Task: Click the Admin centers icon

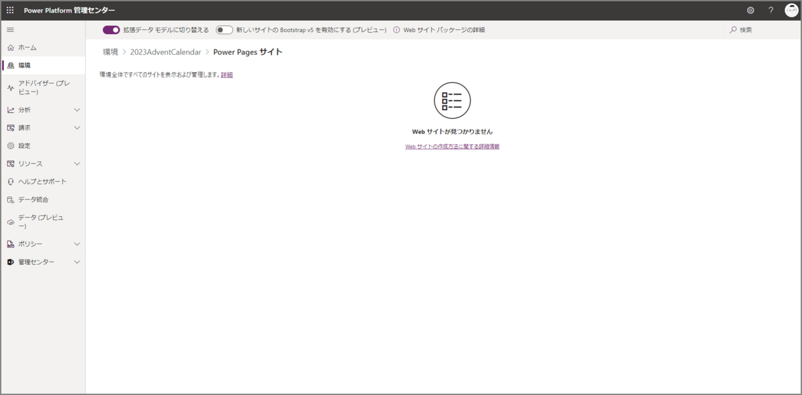Action: (10, 262)
